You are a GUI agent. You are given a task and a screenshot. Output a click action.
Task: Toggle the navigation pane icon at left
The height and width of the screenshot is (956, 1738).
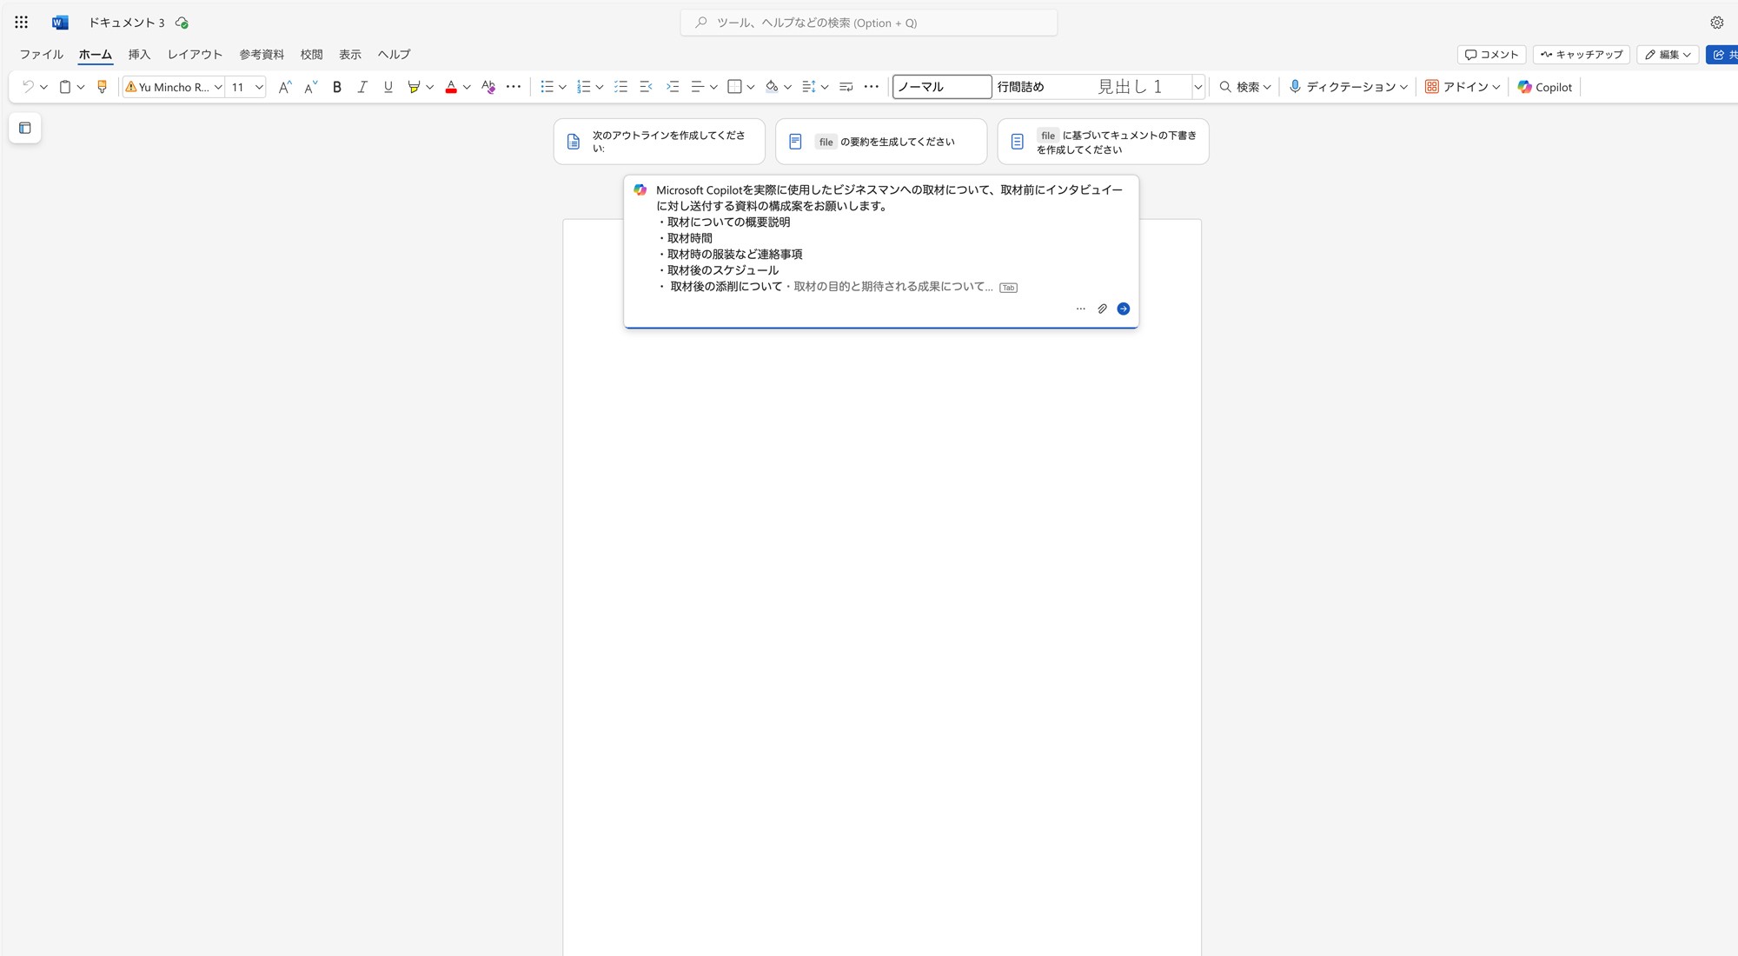tap(25, 129)
